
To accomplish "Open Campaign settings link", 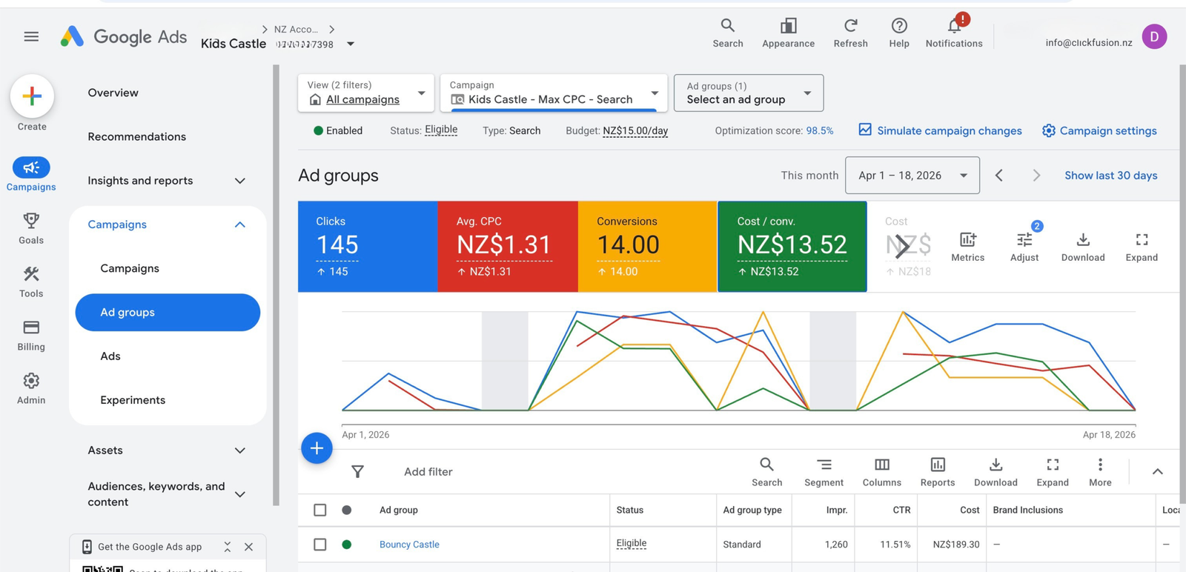I will tap(1099, 130).
